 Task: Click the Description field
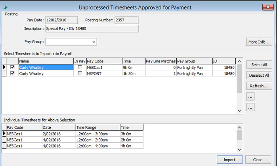[x=92, y=29]
